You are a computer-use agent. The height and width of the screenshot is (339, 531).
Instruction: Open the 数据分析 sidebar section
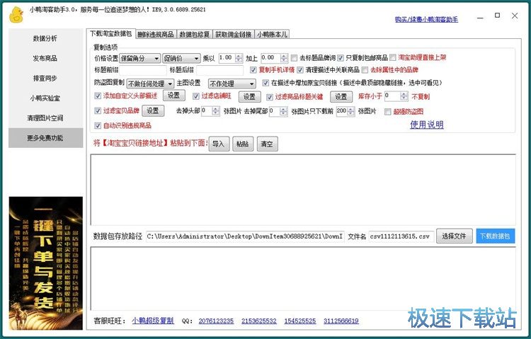(45, 38)
